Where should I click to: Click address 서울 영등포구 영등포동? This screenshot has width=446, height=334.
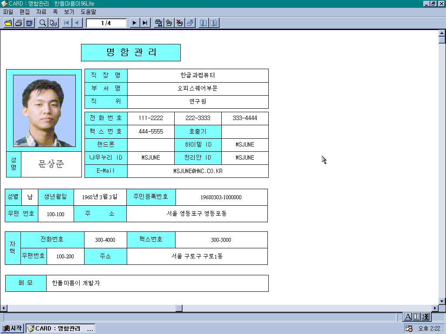[x=196, y=214]
